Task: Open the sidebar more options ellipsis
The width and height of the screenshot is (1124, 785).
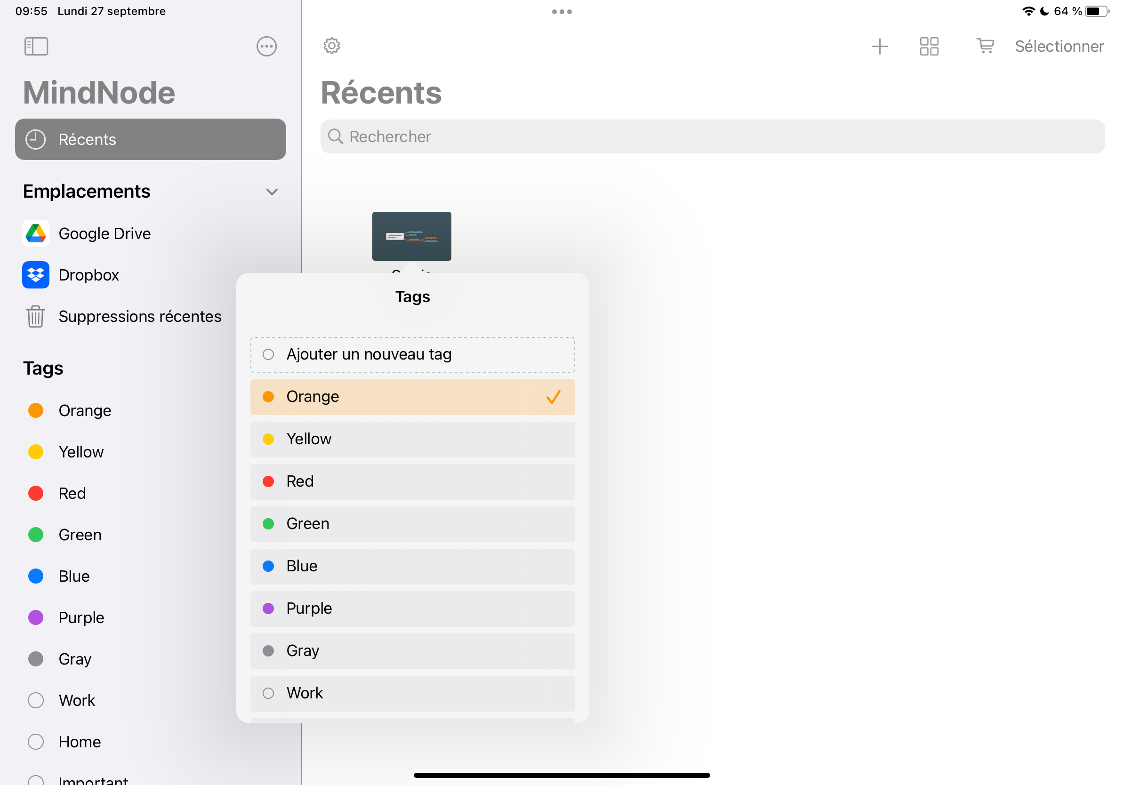Action: tap(266, 47)
